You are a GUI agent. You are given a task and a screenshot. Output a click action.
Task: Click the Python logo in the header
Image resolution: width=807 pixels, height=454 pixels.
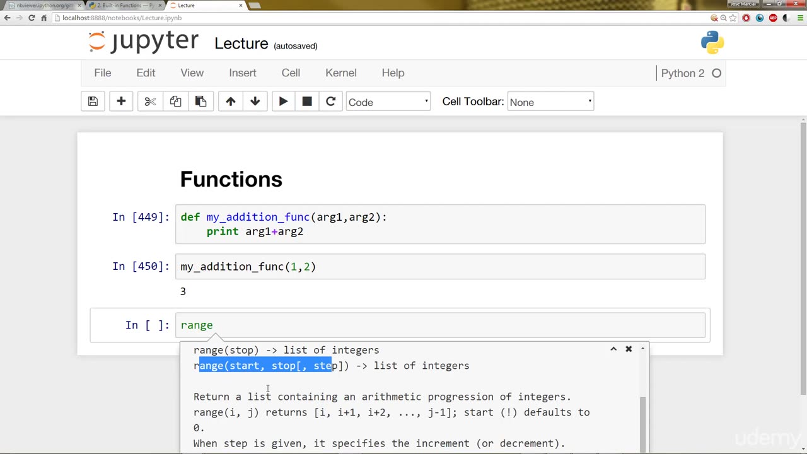pos(712,42)
